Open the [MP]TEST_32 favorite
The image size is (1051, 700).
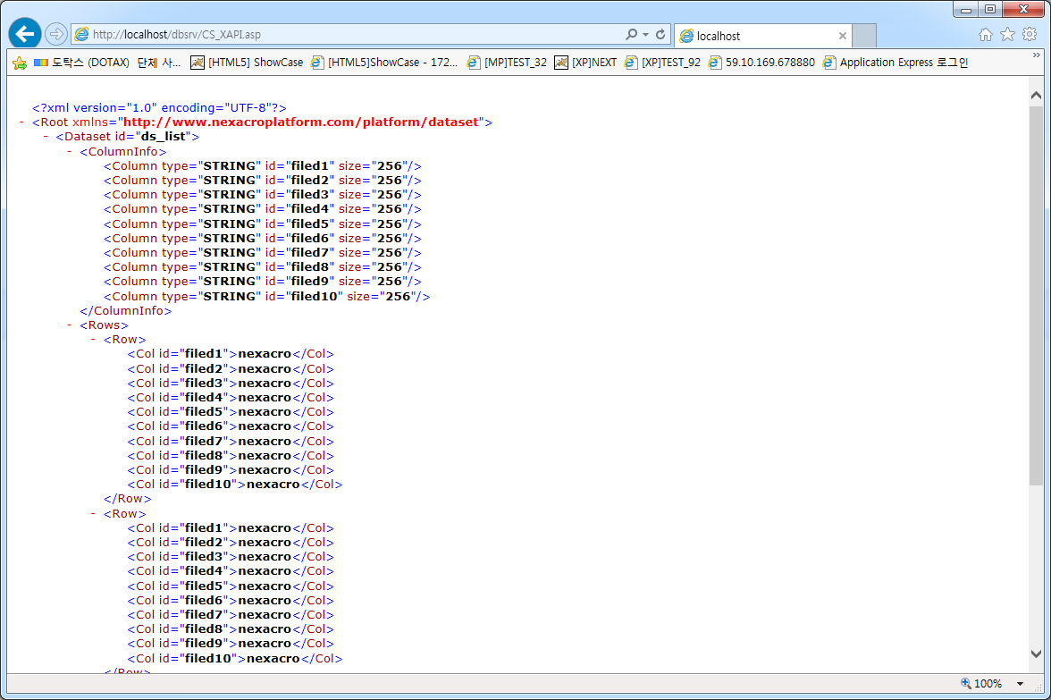click(507, 63)
